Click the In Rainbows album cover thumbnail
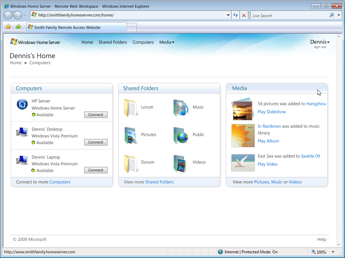The width and height of the screenshot is (345, 258). point(243,136)
